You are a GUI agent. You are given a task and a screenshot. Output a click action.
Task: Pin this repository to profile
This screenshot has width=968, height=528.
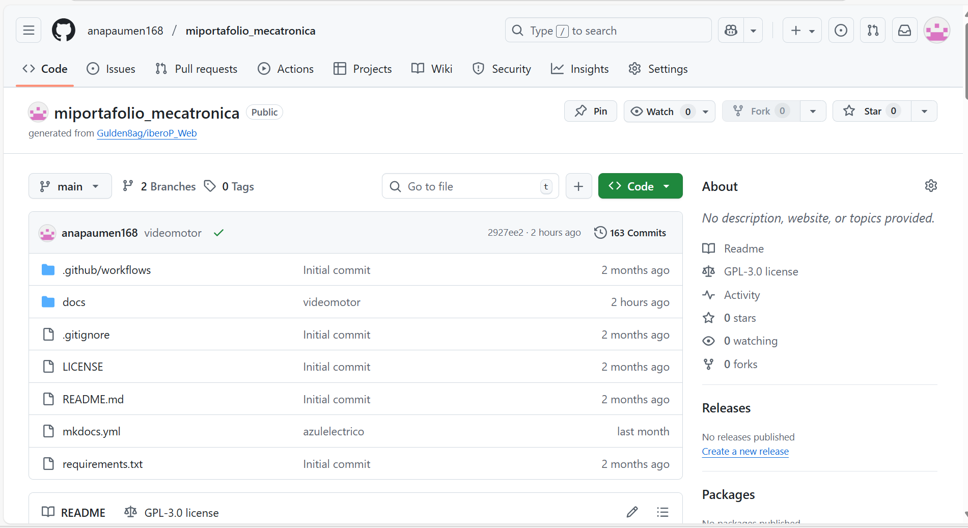click(591, 111)
